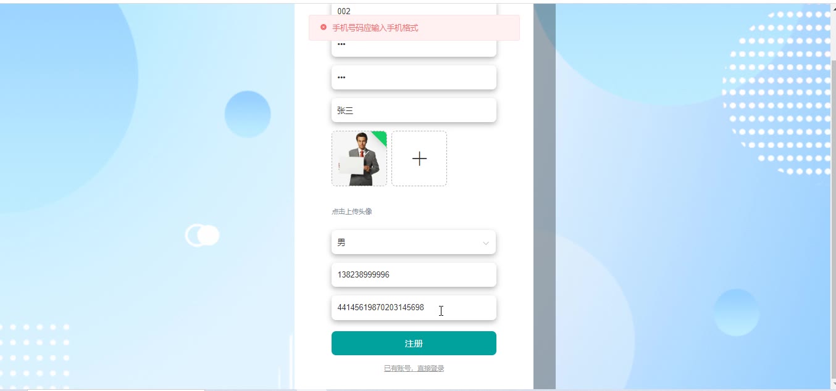Select the uploaded man-in-suit avatar thumbnail
Viewport: 836px width, 391px height.
point(359,158)
